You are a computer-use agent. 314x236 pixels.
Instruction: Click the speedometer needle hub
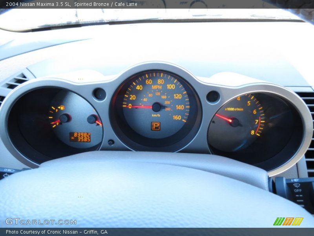coord(157,107)
